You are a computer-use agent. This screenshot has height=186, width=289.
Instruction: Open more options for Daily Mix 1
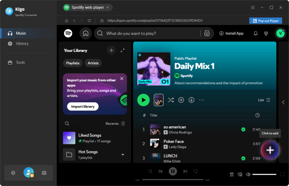click(x=202, y=100)
